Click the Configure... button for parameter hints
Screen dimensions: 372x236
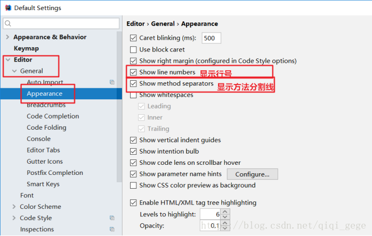(252, 174)
